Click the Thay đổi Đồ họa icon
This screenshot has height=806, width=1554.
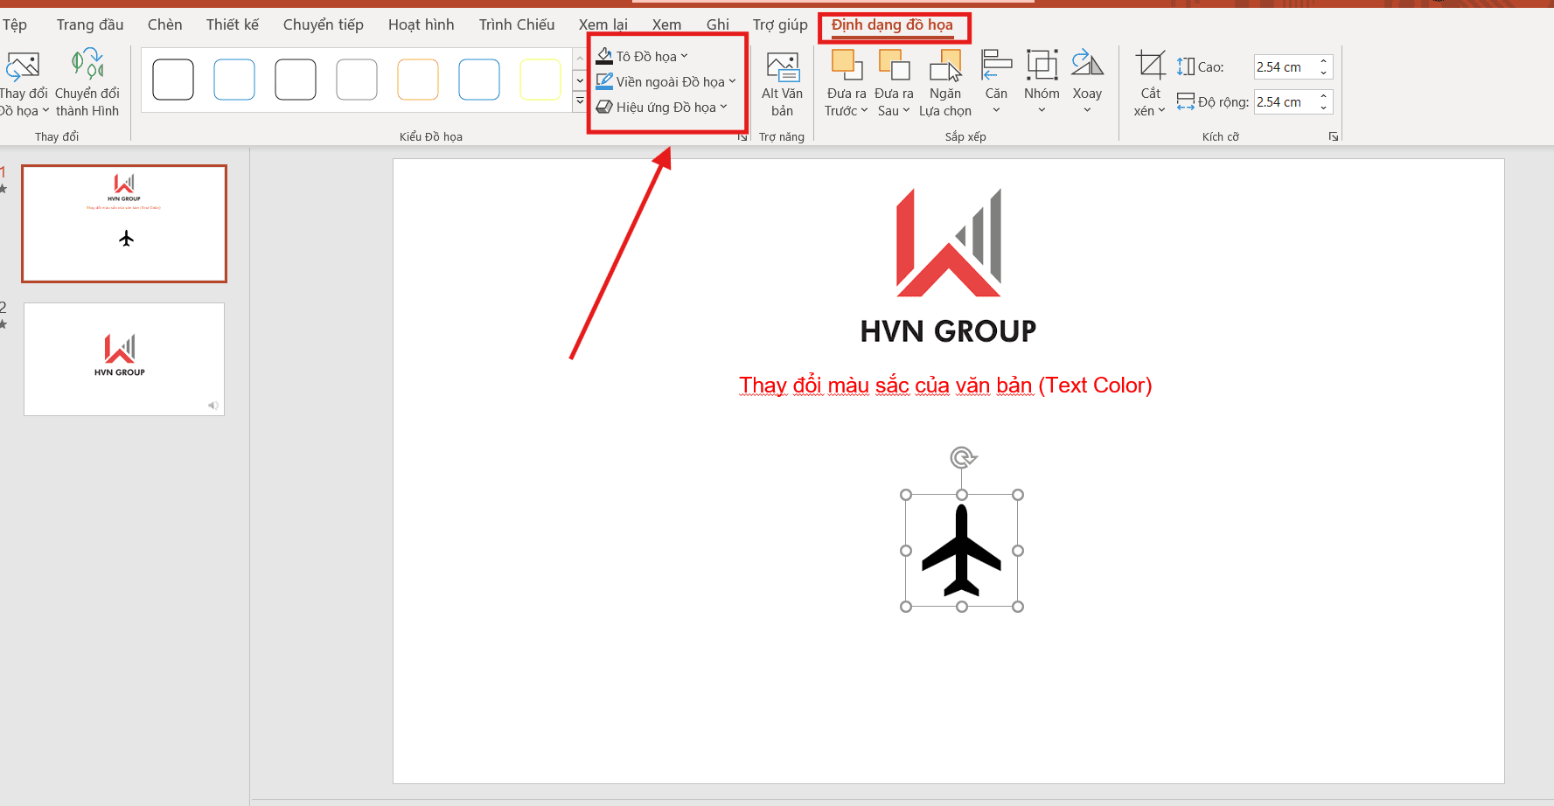tap(23, 66)
